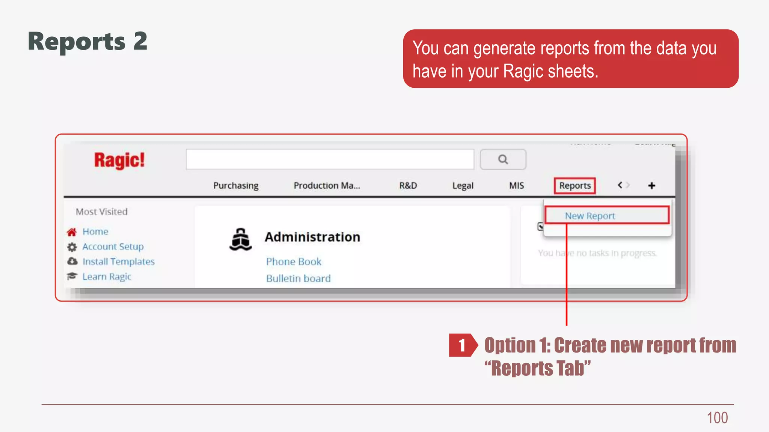Click the Learn Ragic graduation cap icon
The width and height of the screenshot is (769, 432).
click(72, 276)
